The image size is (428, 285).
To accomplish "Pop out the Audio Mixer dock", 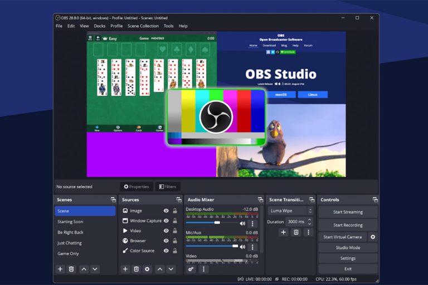I will 260,200.
